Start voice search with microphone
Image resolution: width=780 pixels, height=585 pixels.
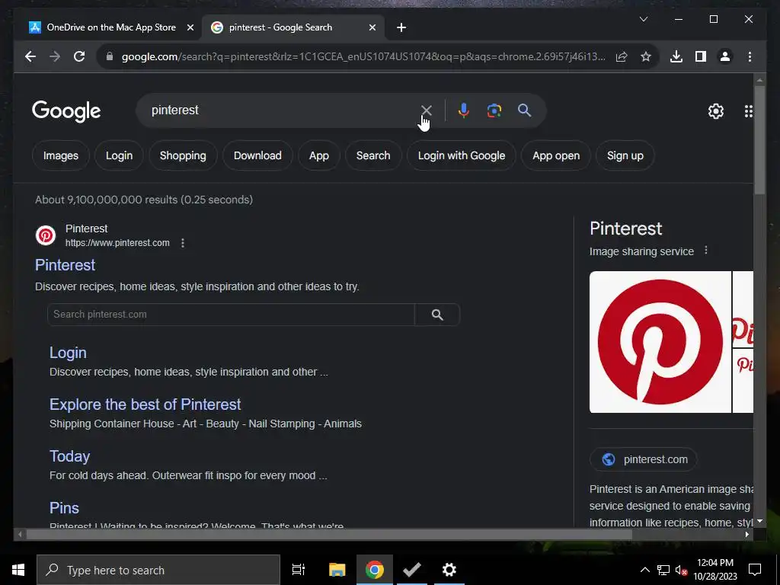click(464, 110)
